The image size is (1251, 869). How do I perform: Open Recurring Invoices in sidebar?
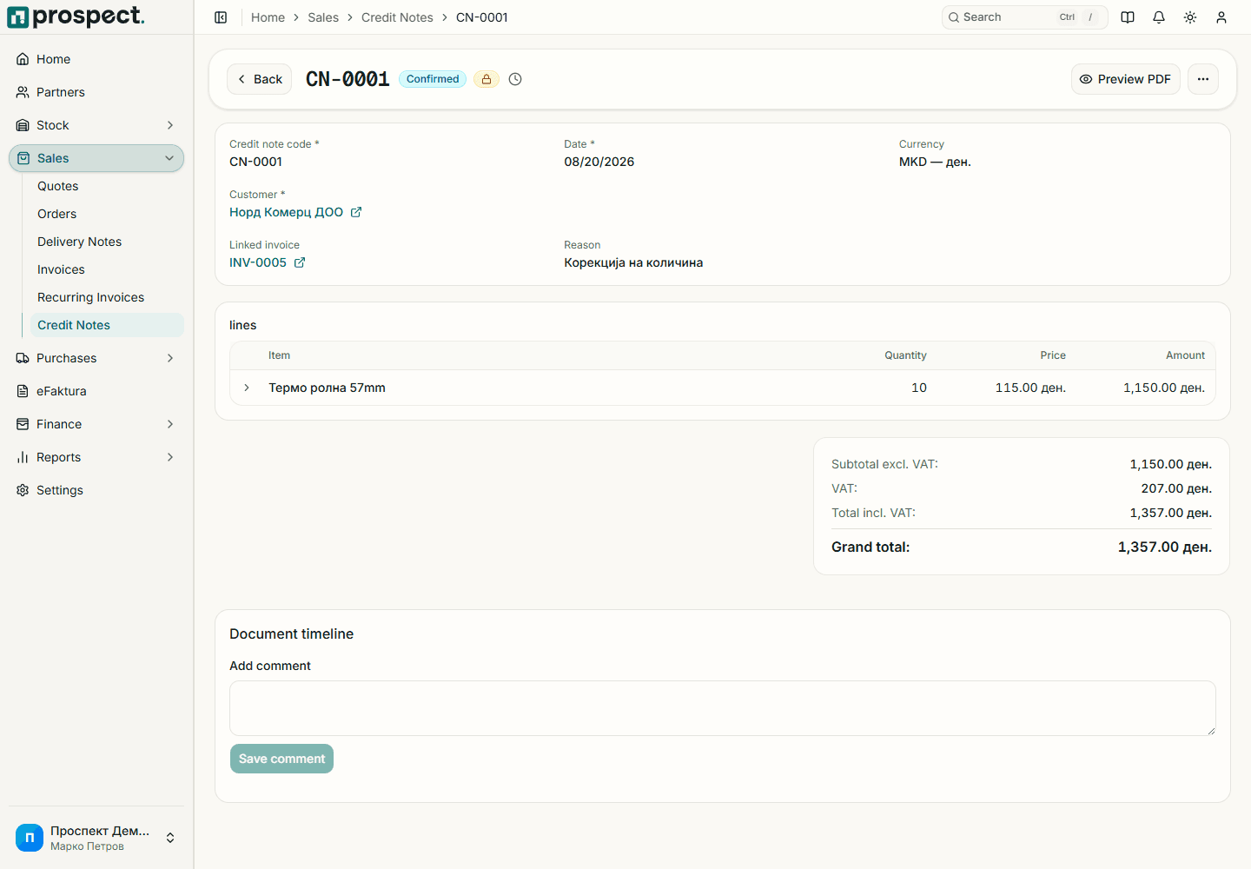click(x=90, y=297)
